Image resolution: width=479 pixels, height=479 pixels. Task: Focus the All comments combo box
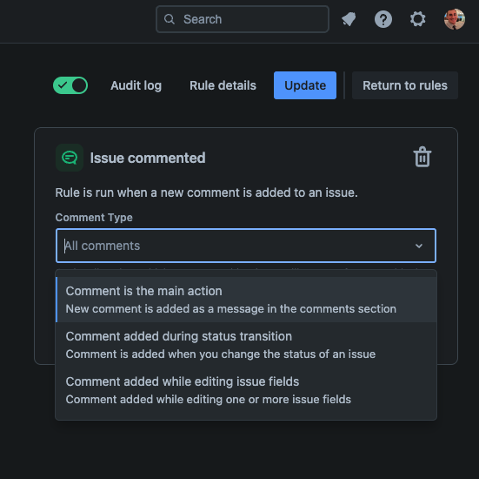pyautogui.click(x=246, y=246)
